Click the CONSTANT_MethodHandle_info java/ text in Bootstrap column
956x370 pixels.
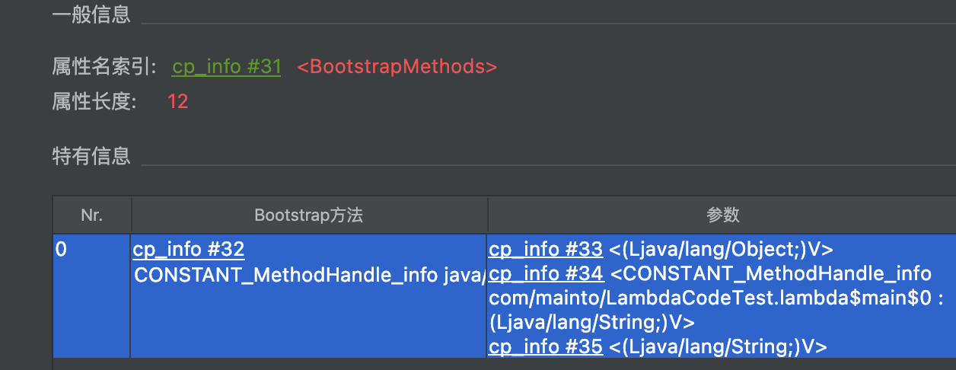(x=310, y=276)
